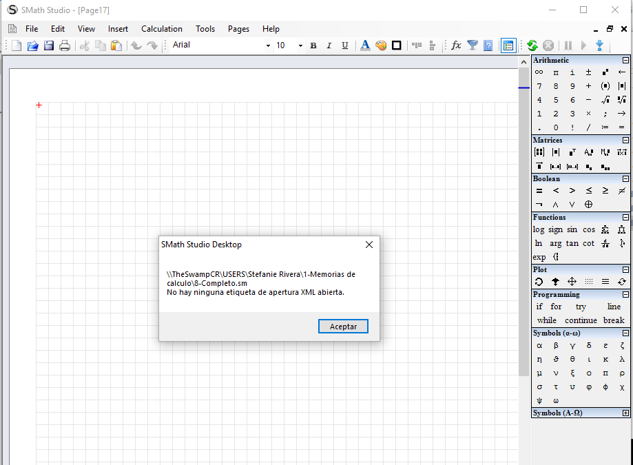
Task: Insert the square root operator
Action: pyautogui.click(x=605, y=100)
